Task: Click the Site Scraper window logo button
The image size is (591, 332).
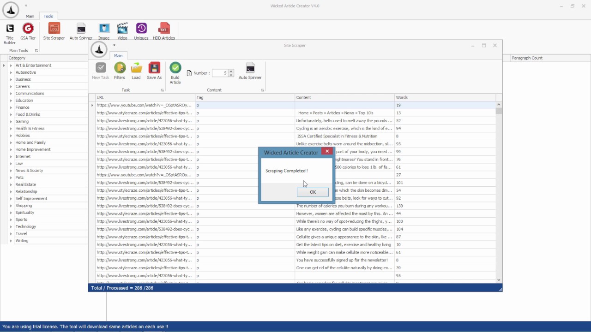Action: (x=99, y=49)
